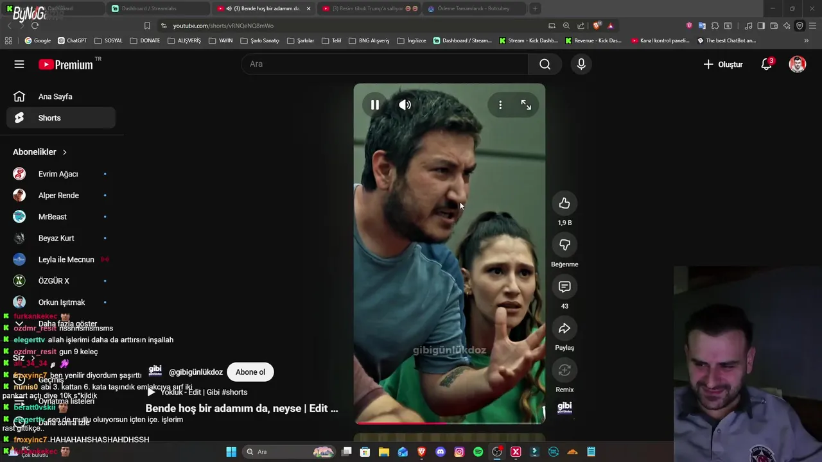The image size is (822, 462).
Task: Click the Remix icon
Action: [564, 370]
